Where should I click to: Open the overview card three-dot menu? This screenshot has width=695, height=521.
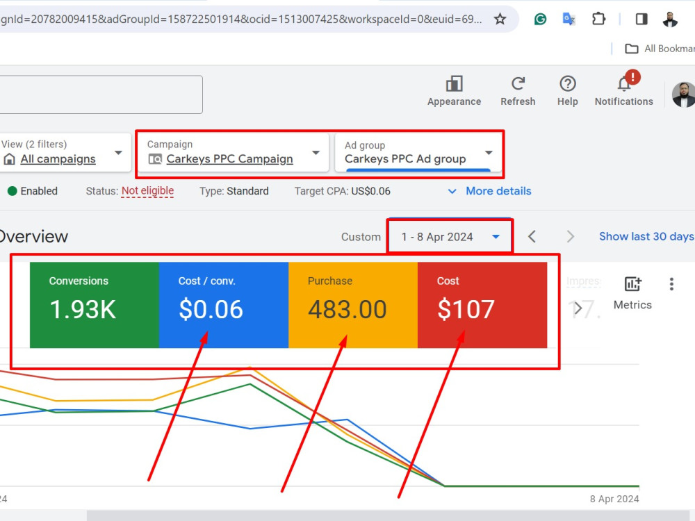[671, 284]
